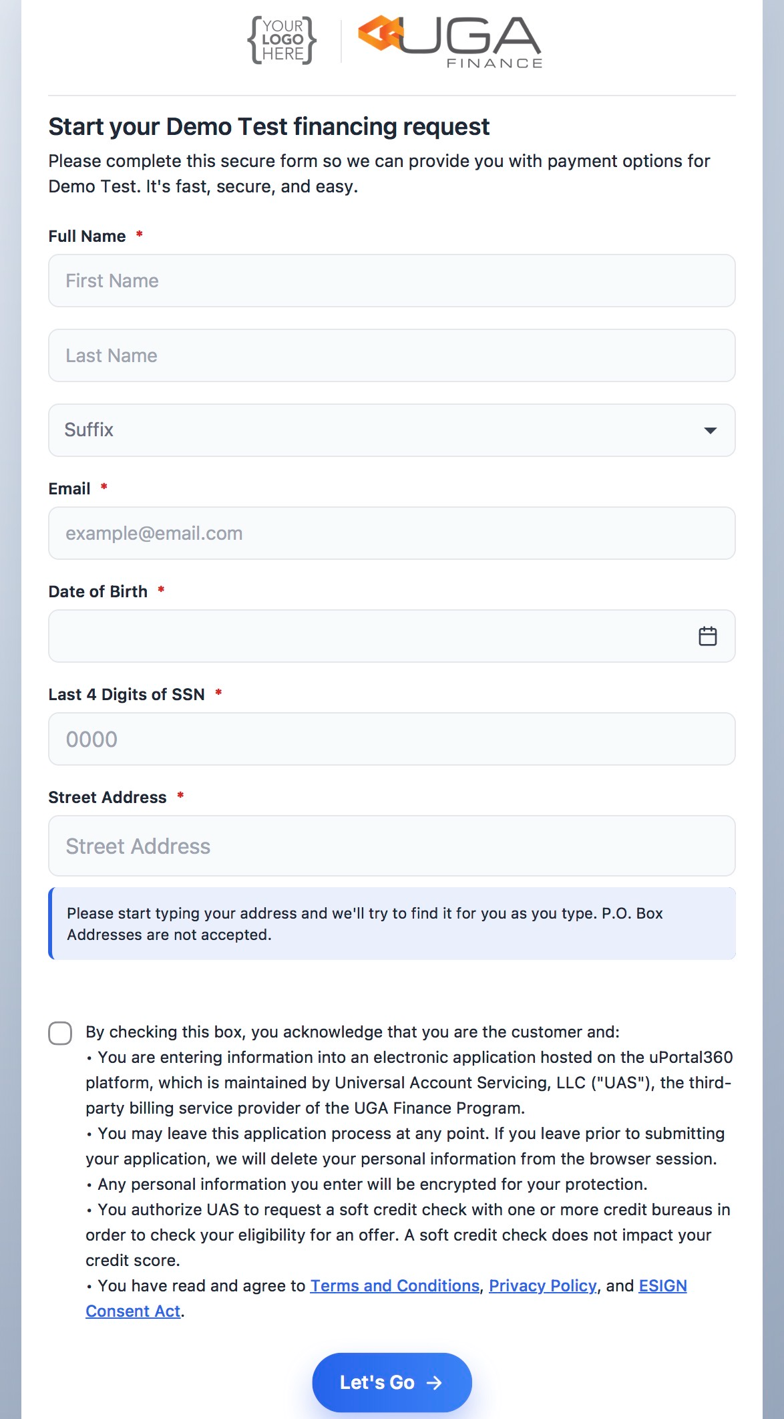Click the Last Name input field
Image resolution: width=784 pixels, height=1419 pixels.
(x=392, y=355)
